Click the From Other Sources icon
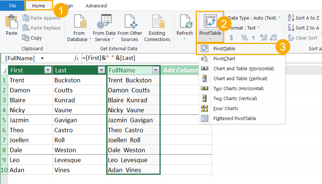The height and width of the screenshot is (184, 322). 130,21
